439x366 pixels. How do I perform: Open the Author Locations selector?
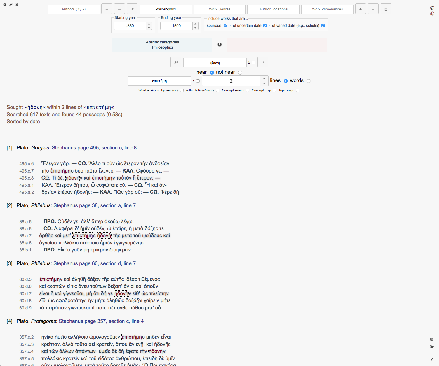273,9
